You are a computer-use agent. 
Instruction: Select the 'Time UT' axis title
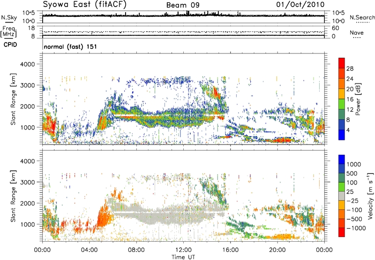pos(183,257)
